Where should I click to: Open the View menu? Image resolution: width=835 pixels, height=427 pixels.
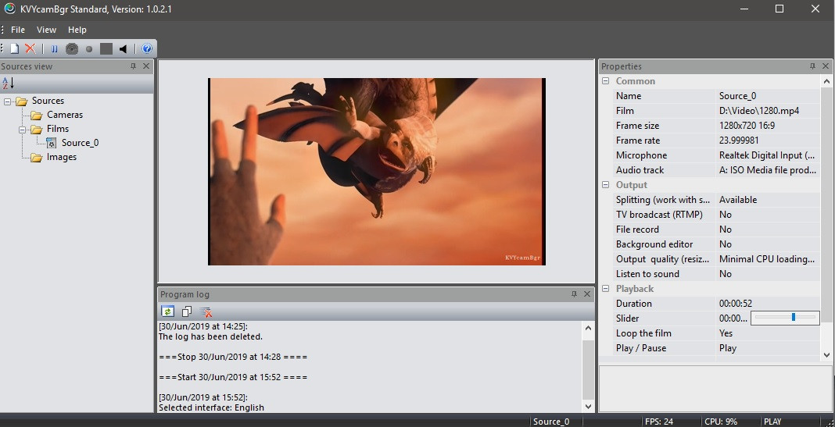pos(46,30)
